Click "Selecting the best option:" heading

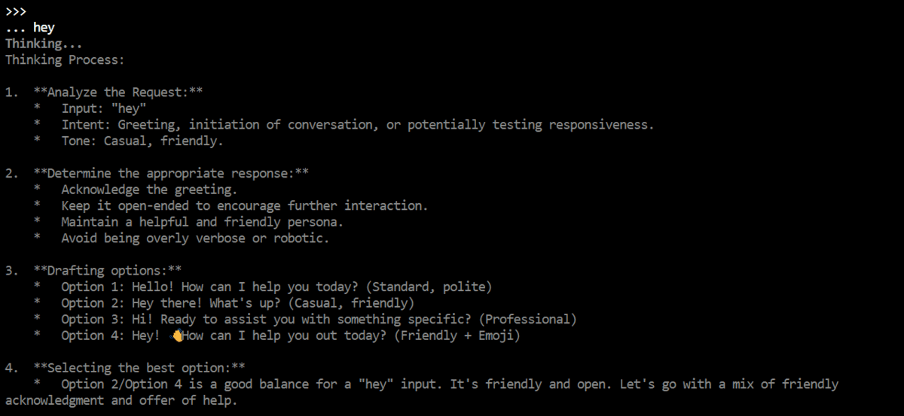point(139,368)
